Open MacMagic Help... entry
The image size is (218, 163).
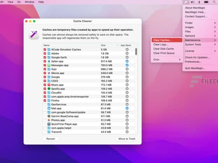(200, 12)
